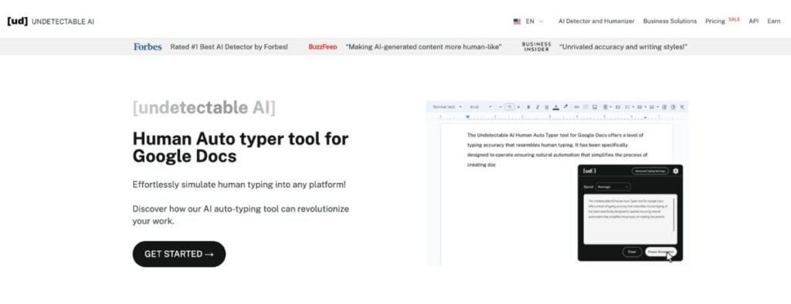The image size is (791, 304).
Task: Click the insert link icon
Action: pyautogui.click(x=576, y=107)
